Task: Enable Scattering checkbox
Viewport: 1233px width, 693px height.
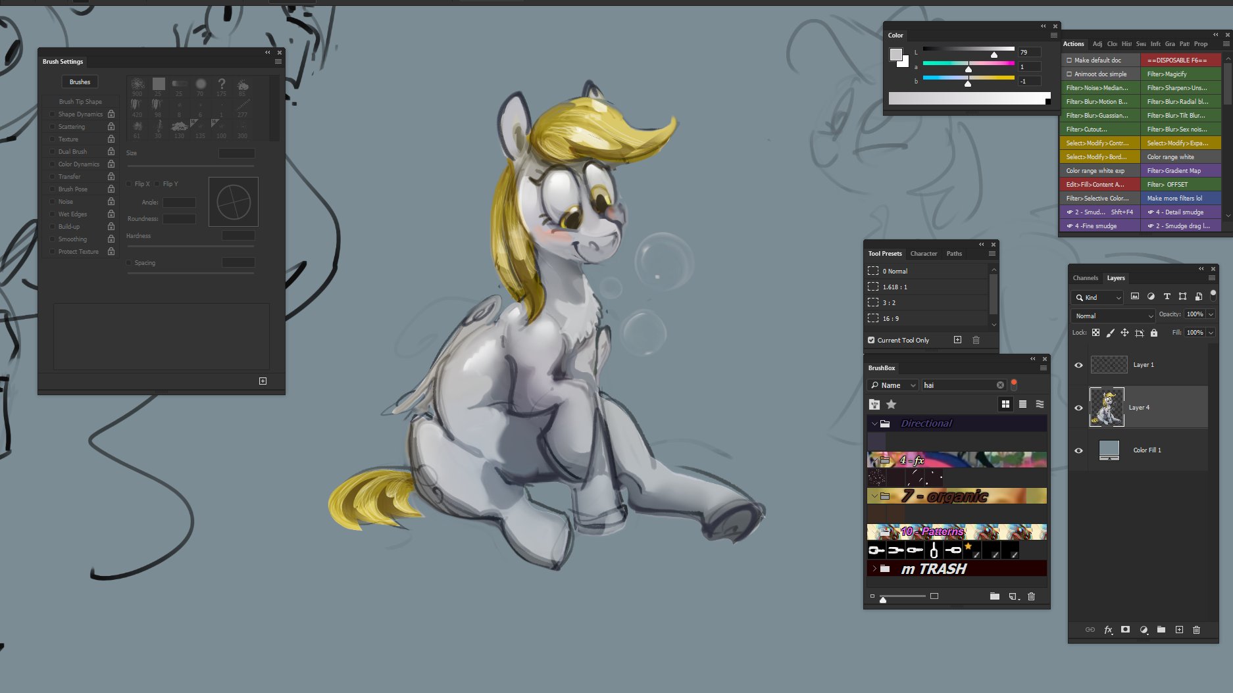Action: (53, 126)
